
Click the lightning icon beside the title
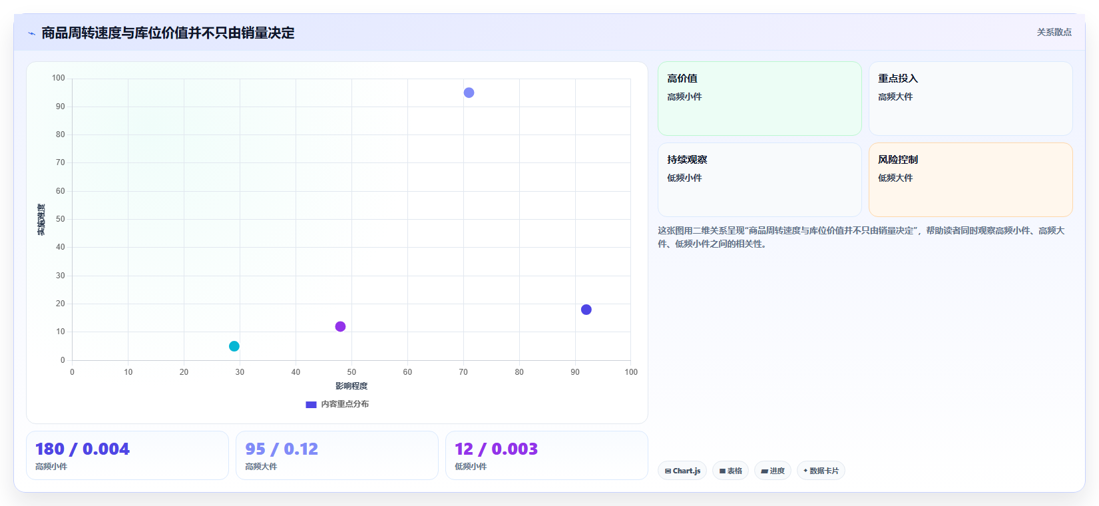31,33
